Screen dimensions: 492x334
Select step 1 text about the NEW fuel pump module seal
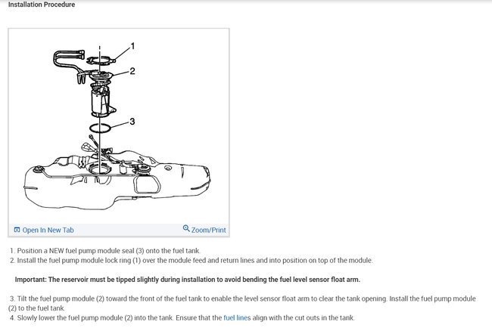[105, 251]
